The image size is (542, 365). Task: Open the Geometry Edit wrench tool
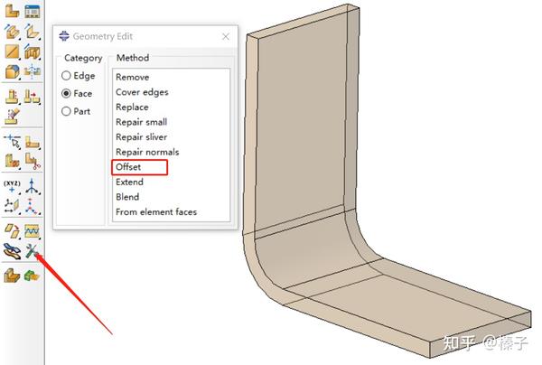click(x=32, y=251)
